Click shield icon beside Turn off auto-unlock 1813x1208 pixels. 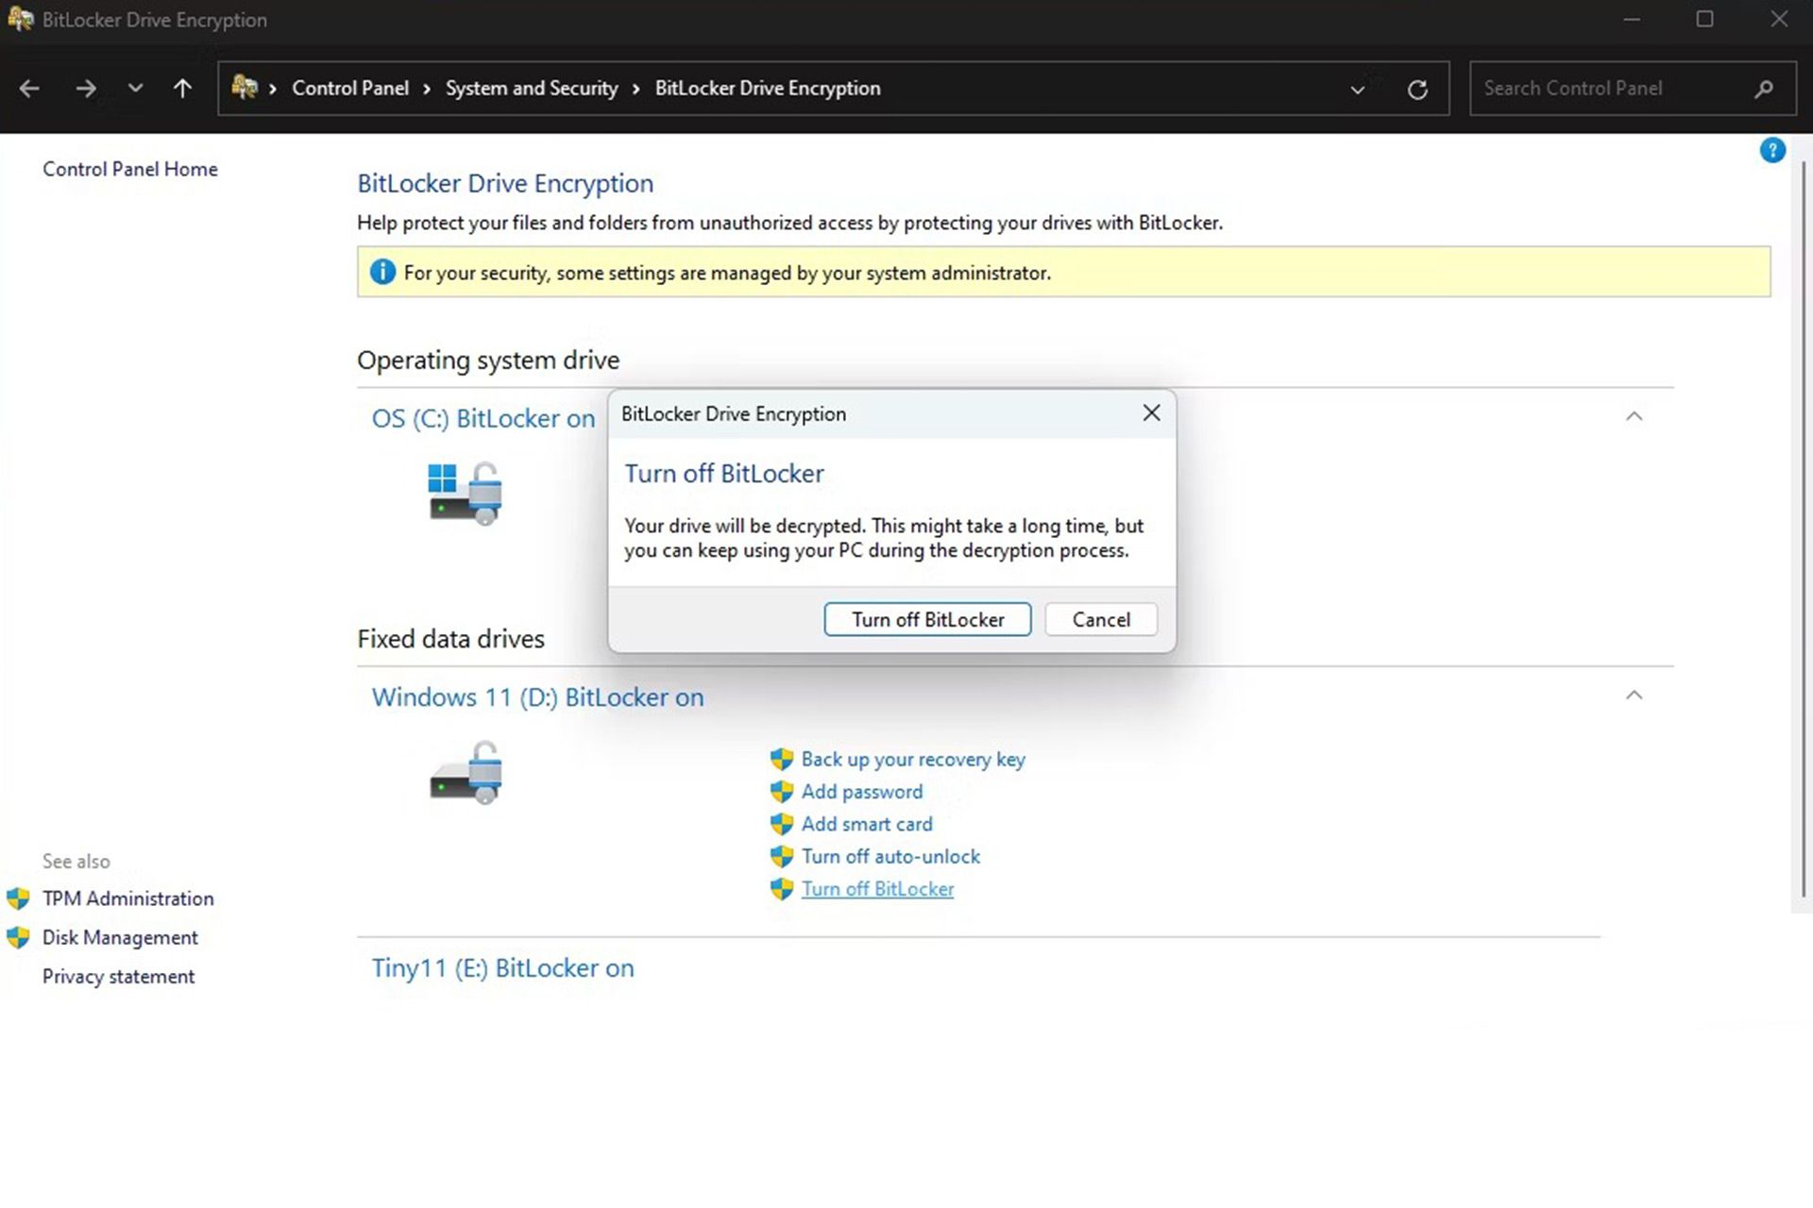781,856
